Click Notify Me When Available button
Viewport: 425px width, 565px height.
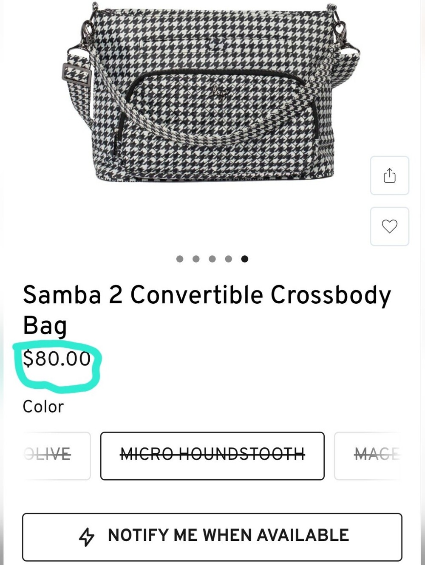[x=212, y=537]
